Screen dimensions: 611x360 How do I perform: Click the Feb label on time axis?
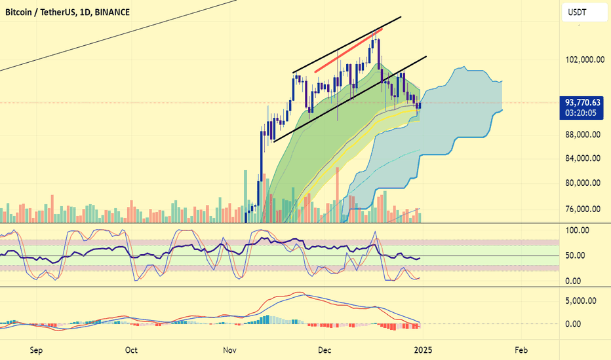[521, 350]
